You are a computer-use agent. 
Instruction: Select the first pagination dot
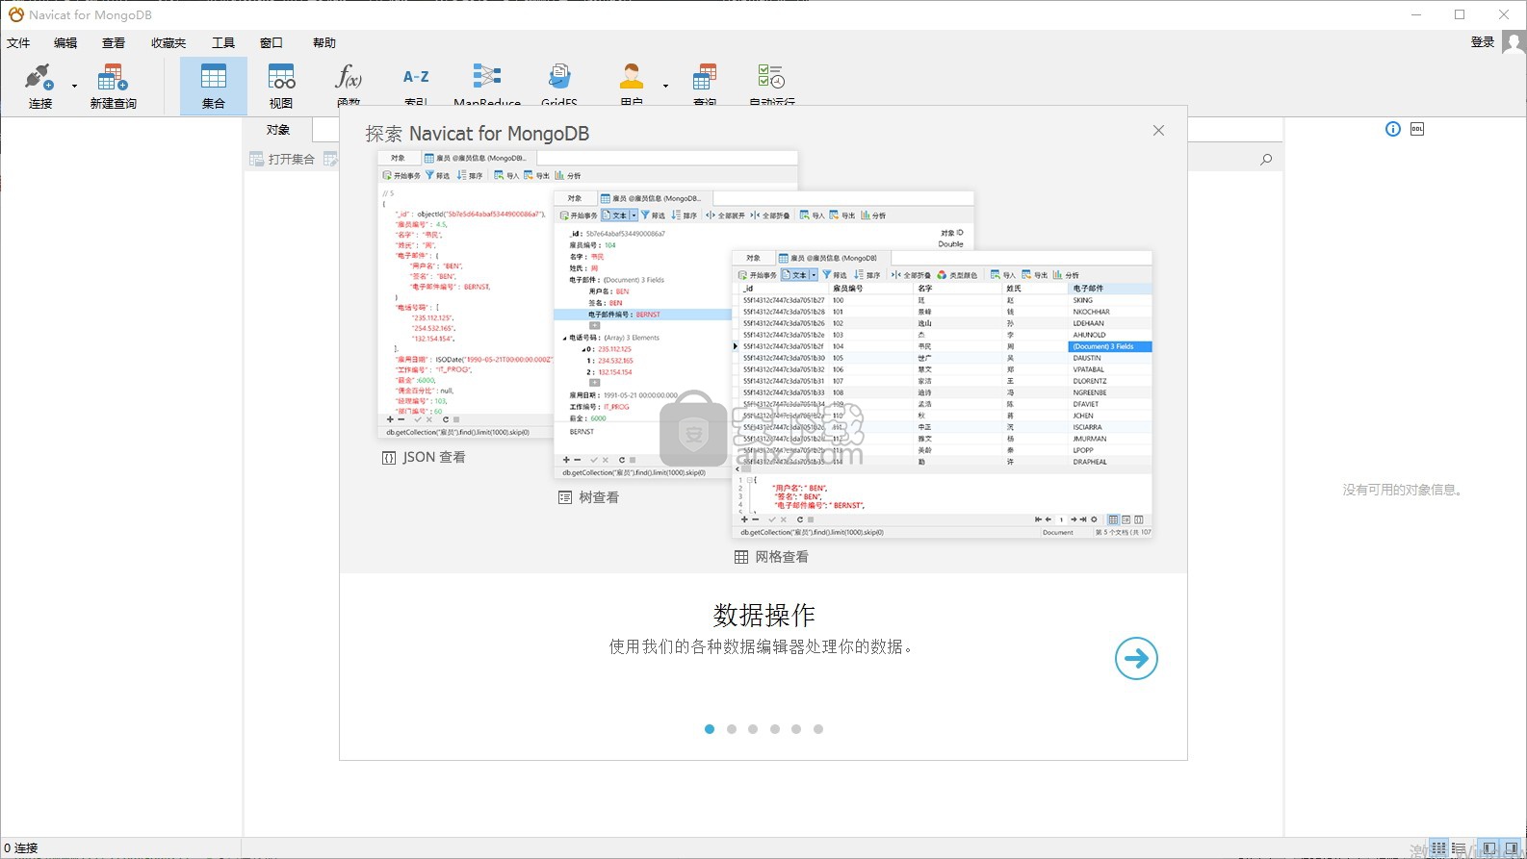tap(710, 729)
